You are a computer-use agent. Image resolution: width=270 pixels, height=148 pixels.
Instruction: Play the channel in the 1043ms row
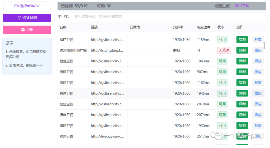click(258, 61)
